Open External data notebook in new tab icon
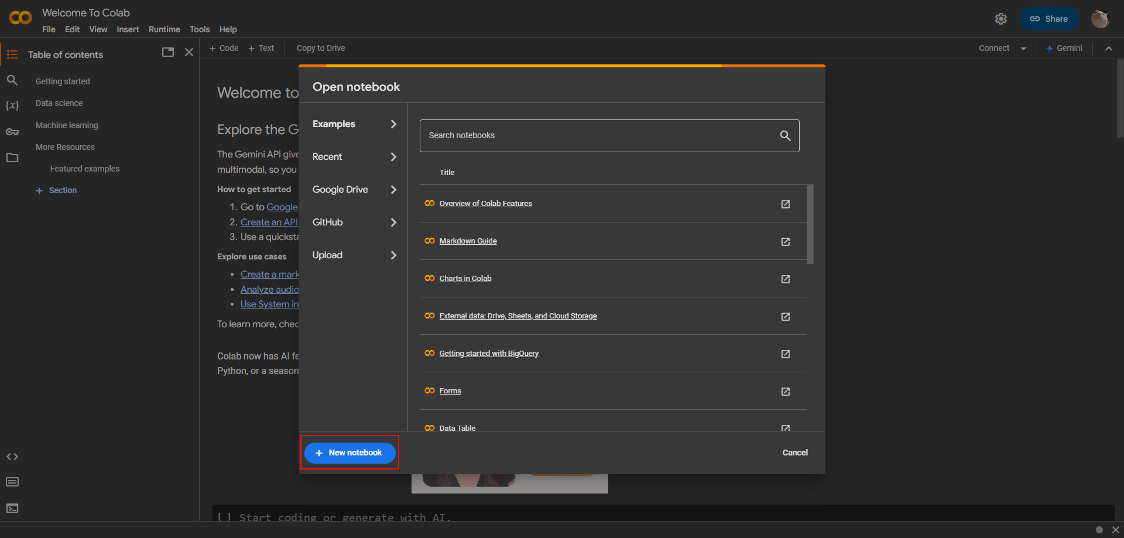Screen dimensions: 1124x538 (x=786, y=317)
